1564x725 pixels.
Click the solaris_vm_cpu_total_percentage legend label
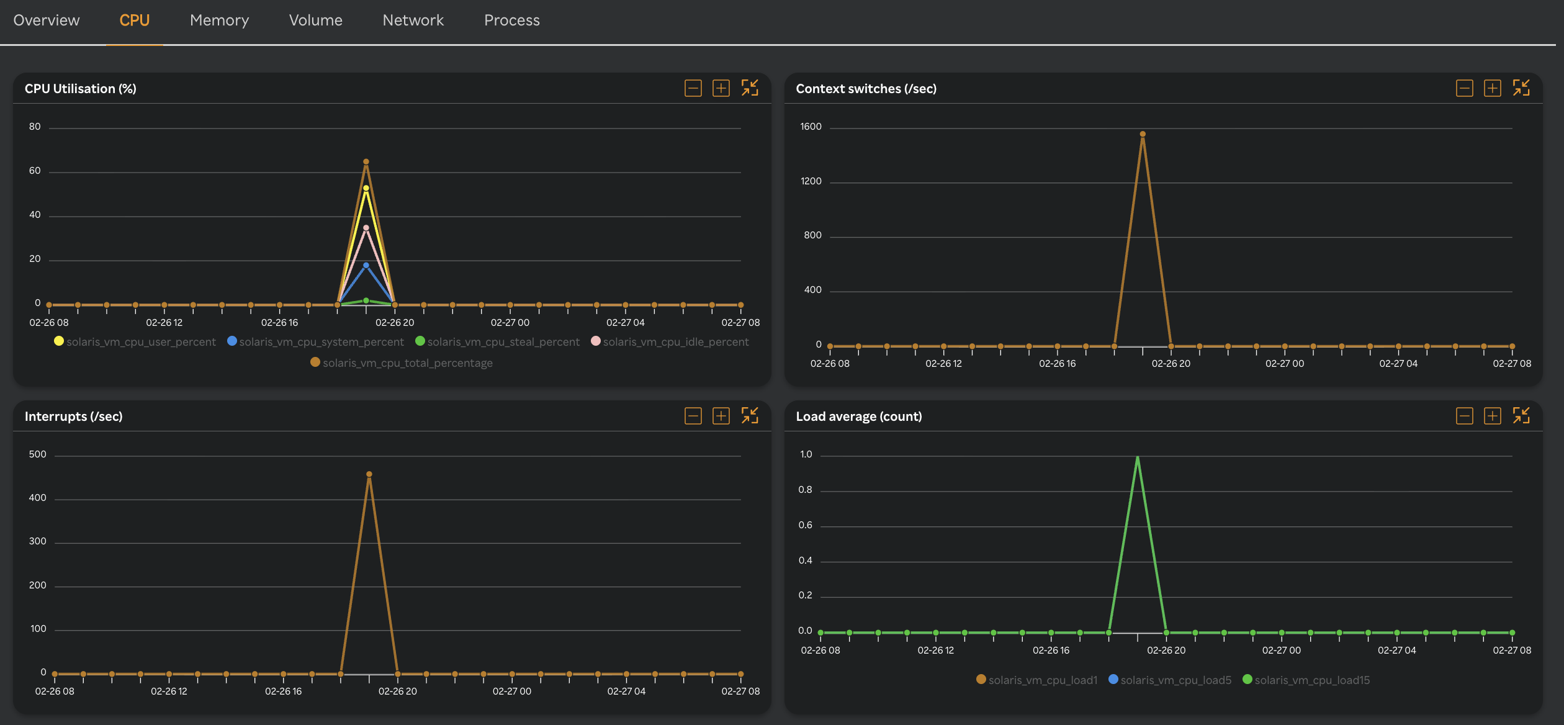(408, 362)
